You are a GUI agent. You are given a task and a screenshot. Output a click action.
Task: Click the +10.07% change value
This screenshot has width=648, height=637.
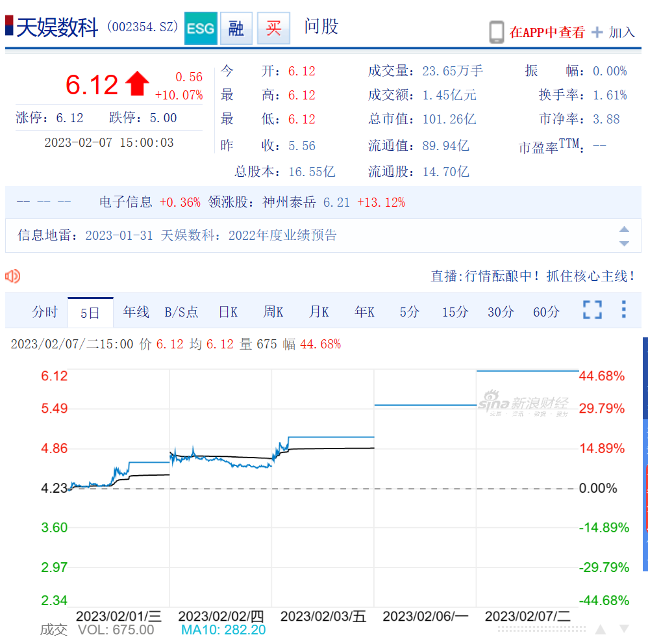pos(179,95)
